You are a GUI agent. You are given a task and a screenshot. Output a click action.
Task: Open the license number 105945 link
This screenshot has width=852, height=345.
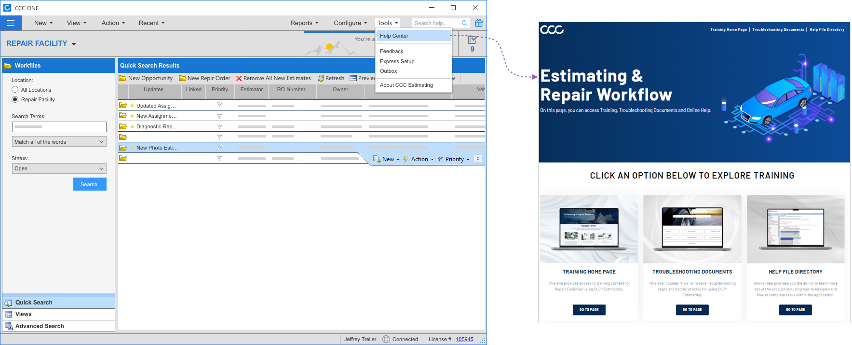click(464, 339)
